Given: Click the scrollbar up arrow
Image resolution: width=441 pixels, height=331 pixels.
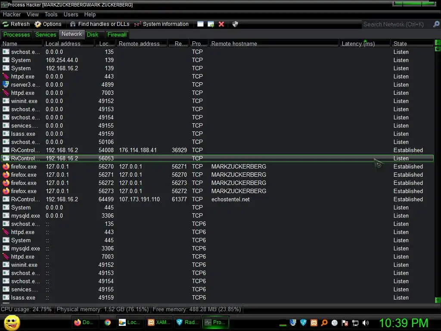Looking at the screenshot, I should 438,43.
